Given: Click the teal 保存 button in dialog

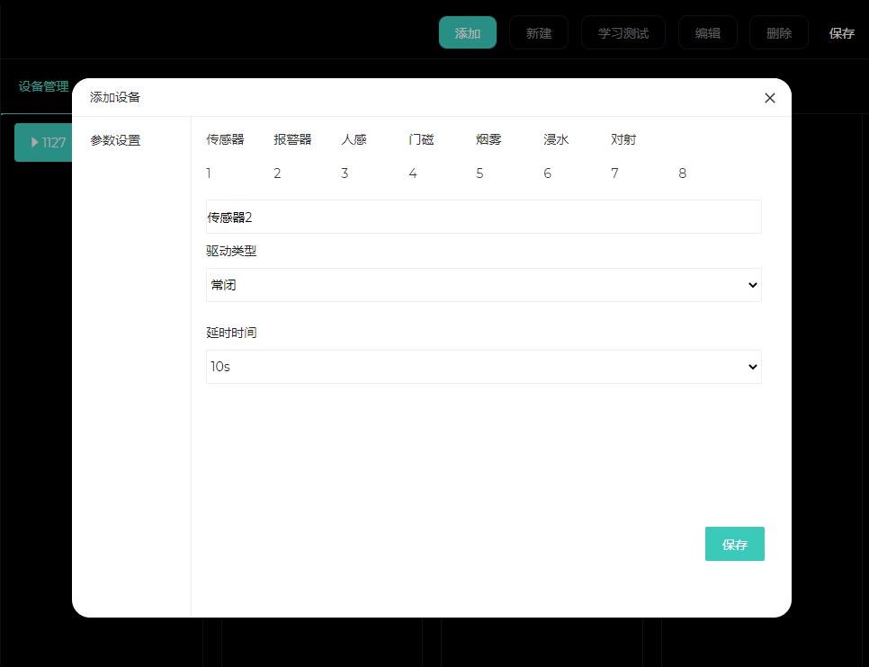Looking at the screenshot, I should click(734, 544).
